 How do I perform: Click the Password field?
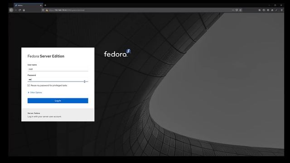click(58, 80)
